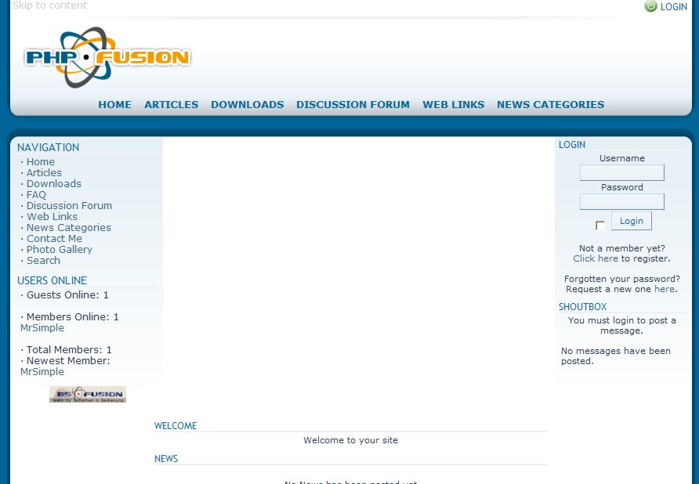Focus the Password input field
The width and height of the screenshot is (699, 484).
(x=621, y=201)
